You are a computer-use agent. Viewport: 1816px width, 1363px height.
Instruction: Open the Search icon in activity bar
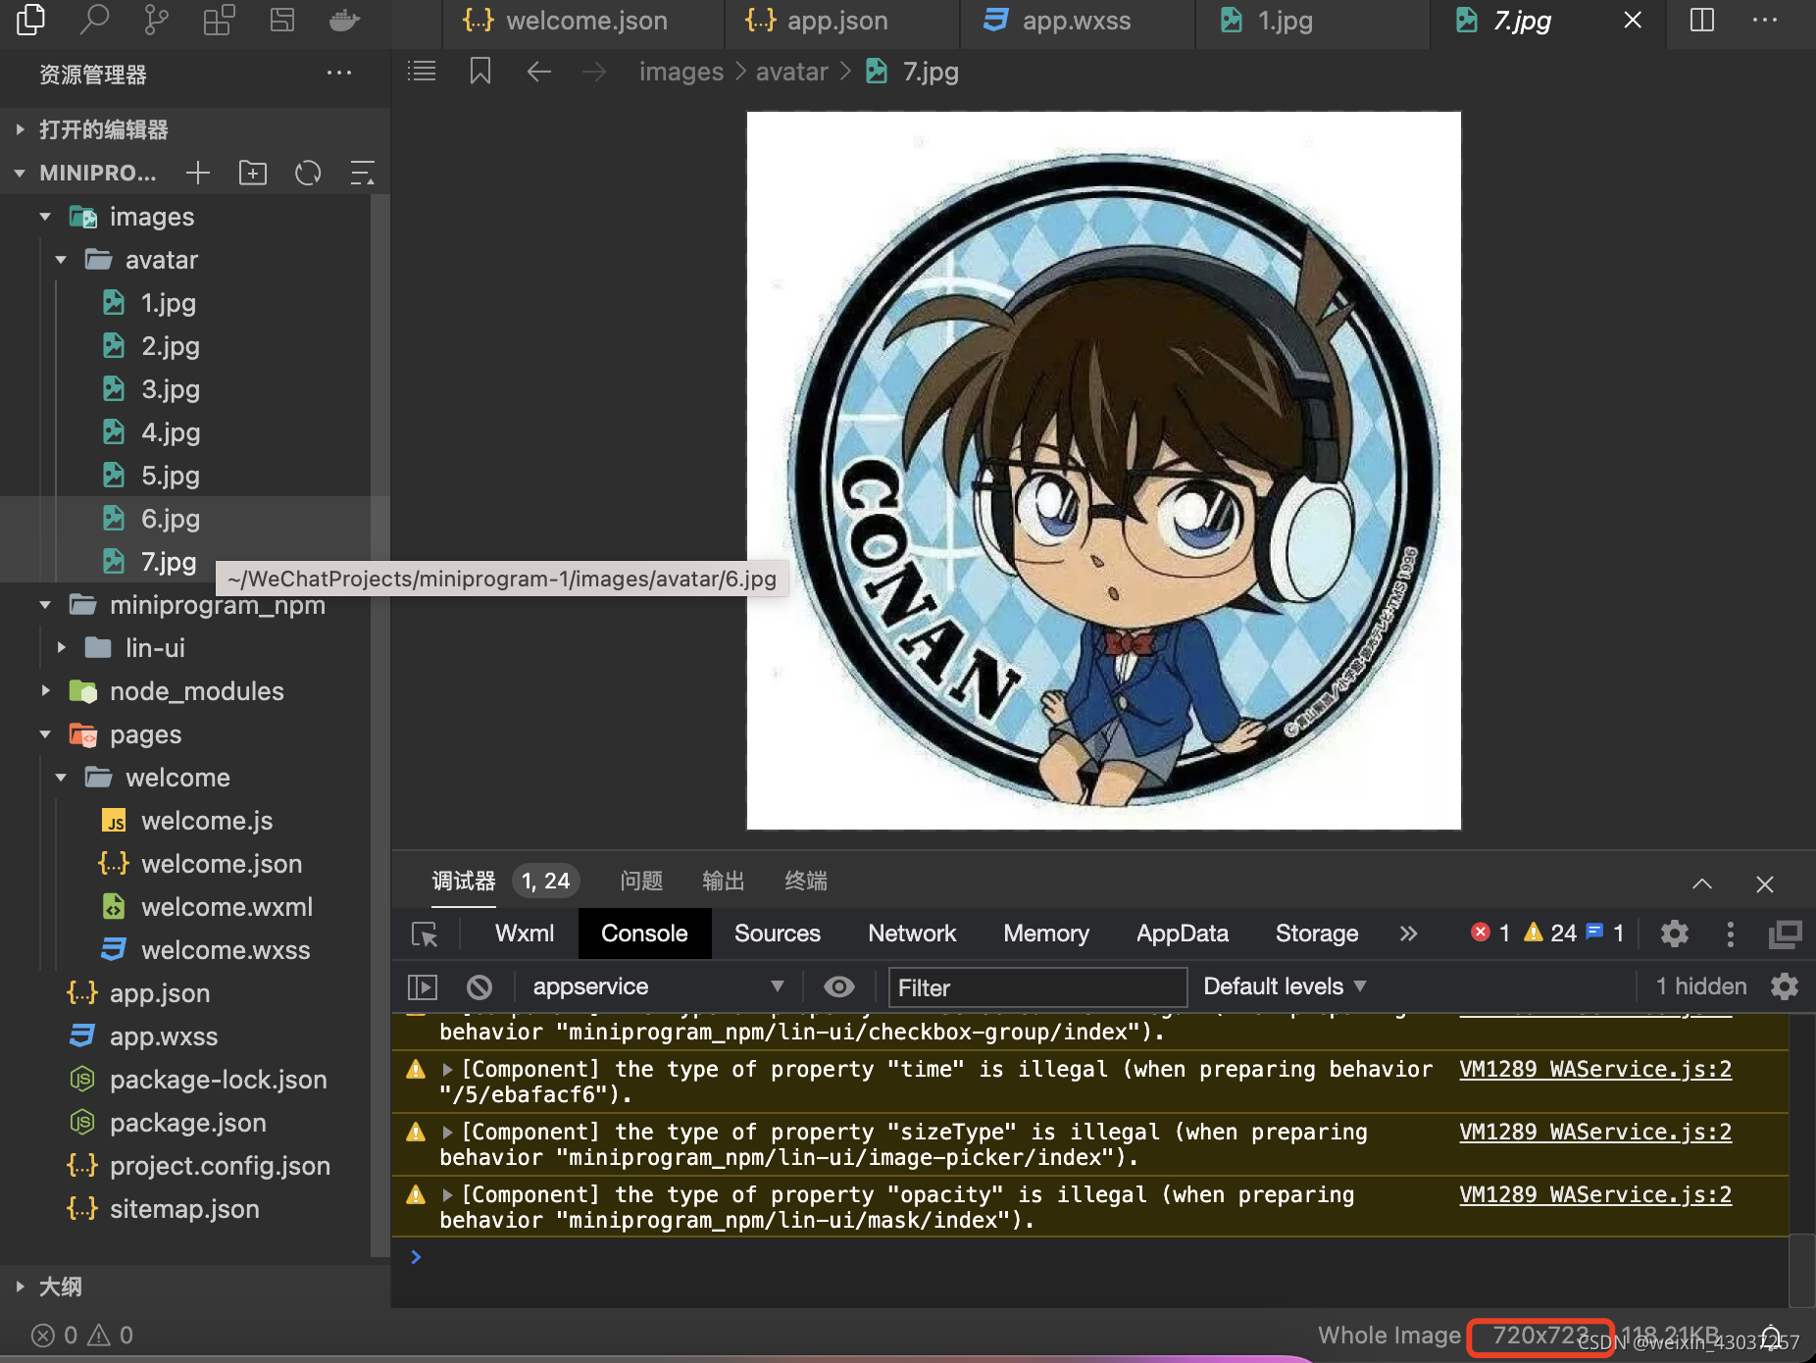tap(94, 20)
